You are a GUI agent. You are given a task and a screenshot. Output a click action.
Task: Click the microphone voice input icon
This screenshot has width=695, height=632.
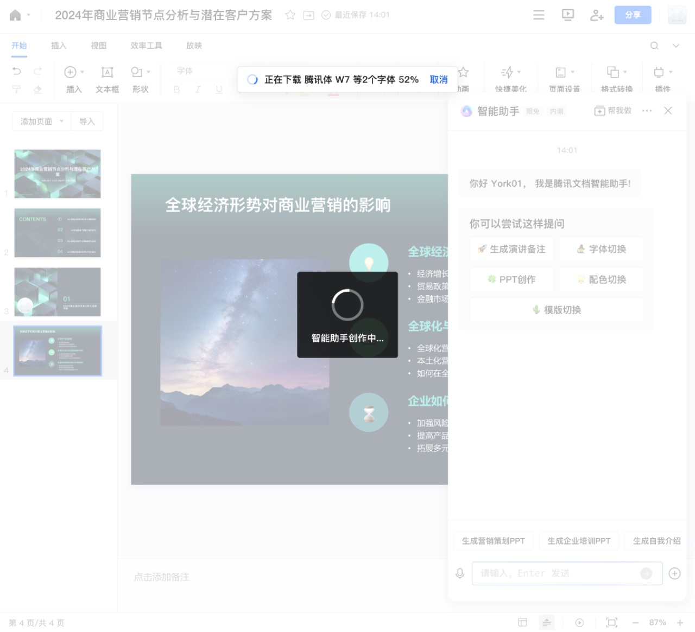pos(460,573)
